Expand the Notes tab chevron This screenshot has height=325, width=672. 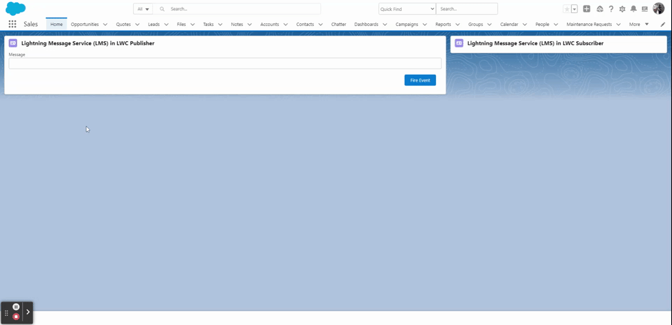point(250,25)
